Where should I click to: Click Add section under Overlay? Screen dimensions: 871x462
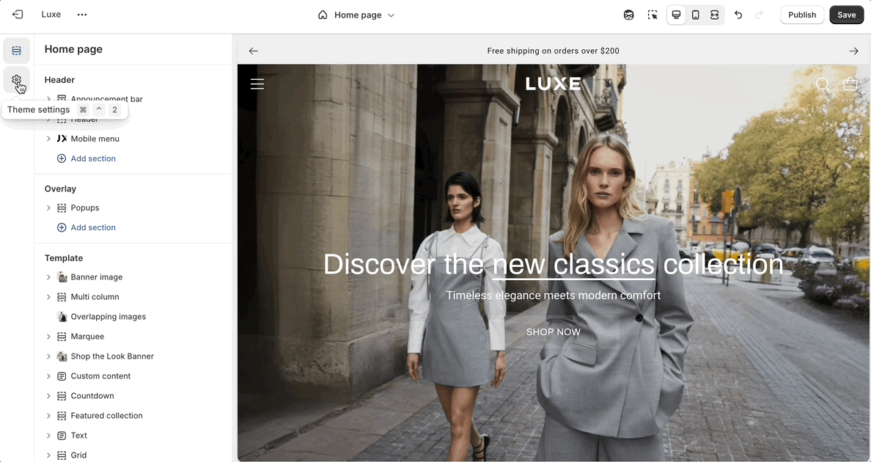(92, 227)
